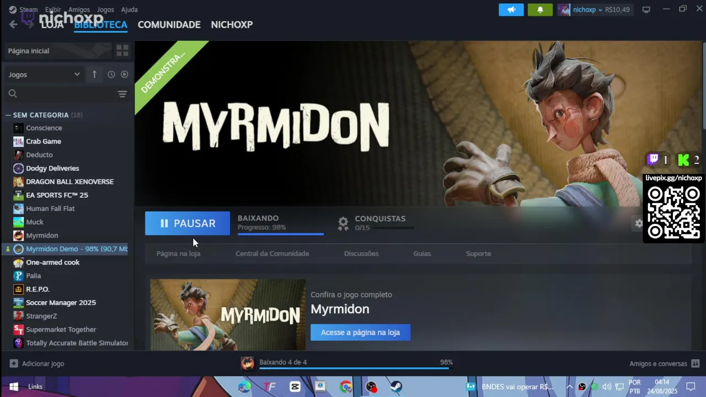Open the Guias tab
The width and height of the screenshot is (706, 397).
pyautogui.click(x=422, y=254)
